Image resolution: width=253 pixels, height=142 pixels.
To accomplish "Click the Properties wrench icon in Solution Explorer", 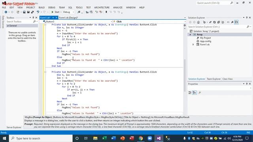I will pyautogui.click(x=232, y=22).
